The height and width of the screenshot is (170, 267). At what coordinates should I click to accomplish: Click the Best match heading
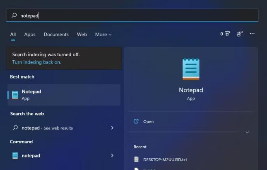pyautogui.click(x=22, y=76)
